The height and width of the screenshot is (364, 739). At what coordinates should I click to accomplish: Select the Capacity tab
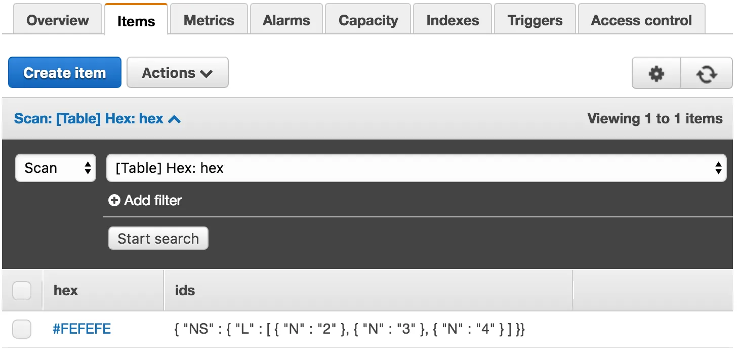tap(368, 20)
